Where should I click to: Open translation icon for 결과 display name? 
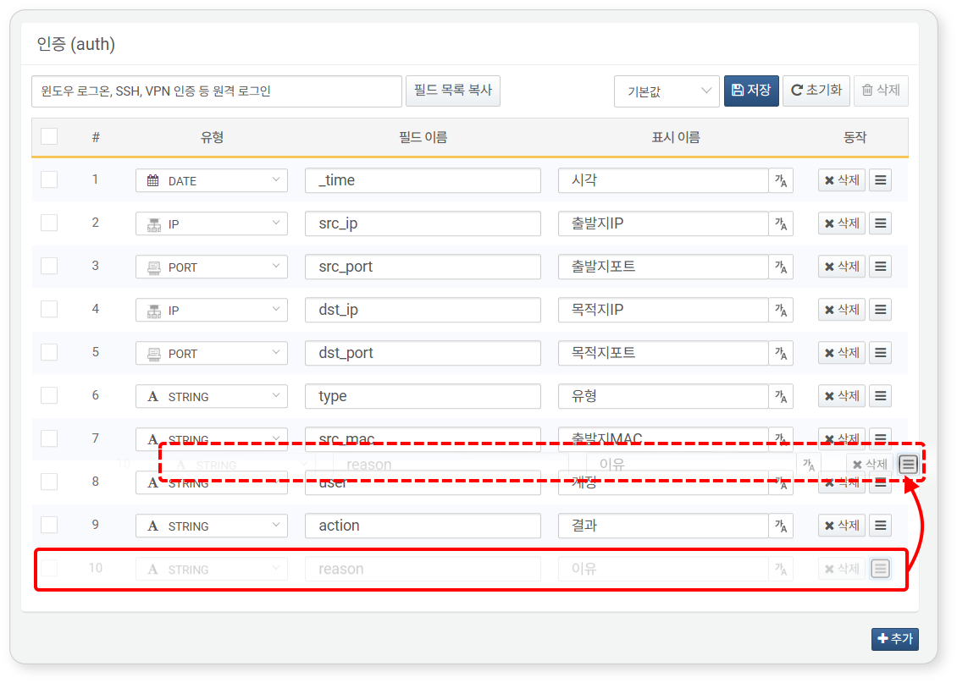[781, 526]
